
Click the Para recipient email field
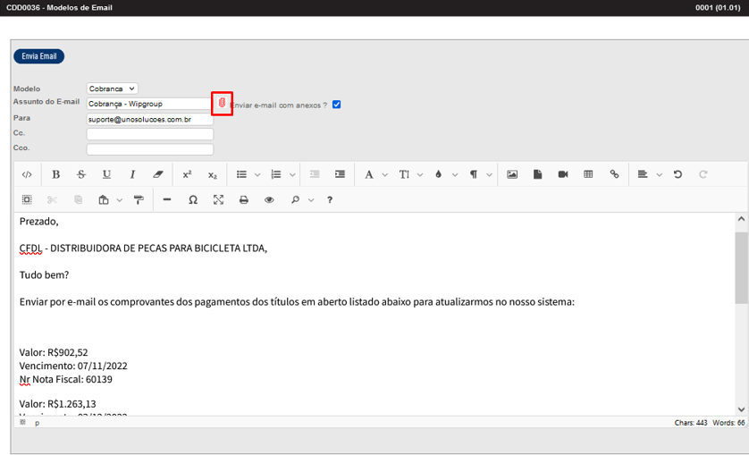tap(149, 119)
